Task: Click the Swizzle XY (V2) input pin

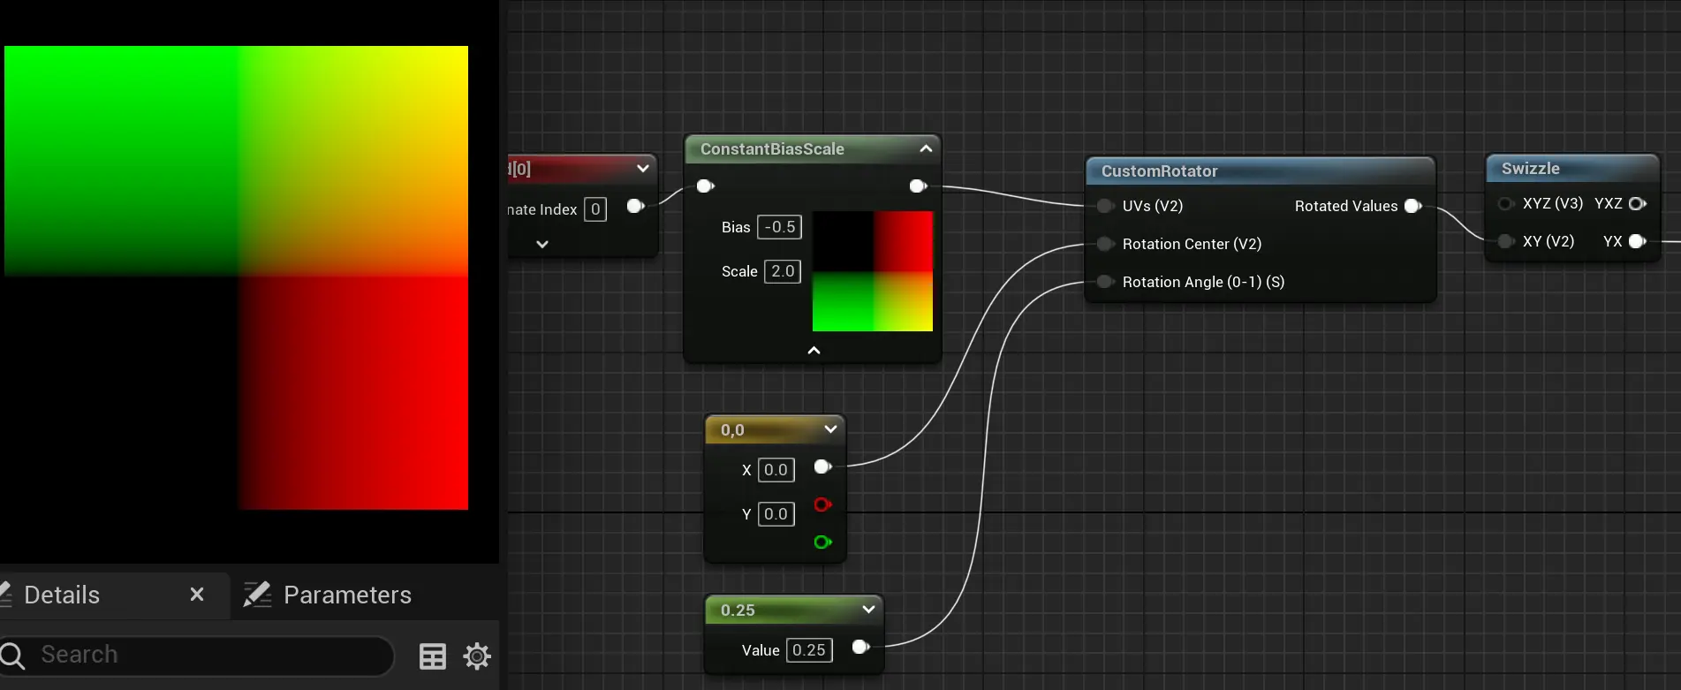Action: 1506,241
